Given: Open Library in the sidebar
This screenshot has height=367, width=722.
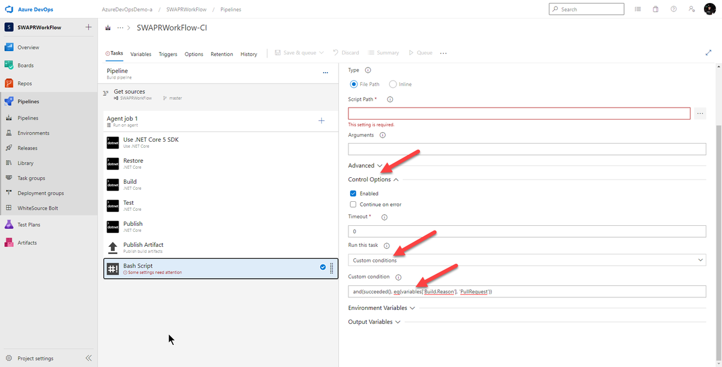Looking at the screenshot, I should click(x=25, y=163).
